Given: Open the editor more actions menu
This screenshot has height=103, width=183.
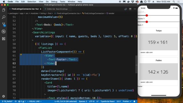Looking at the screenshot, I should tap(135, 9).
